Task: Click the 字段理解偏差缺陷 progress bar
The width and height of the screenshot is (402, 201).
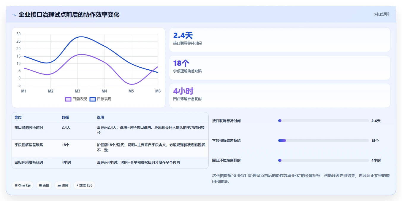Action: click(x=323, y=141)
